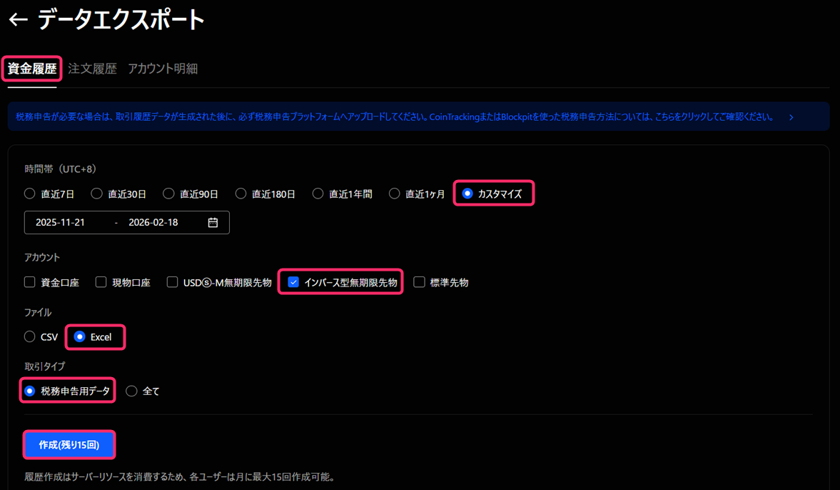Check the 現物口座 account checkbox
Screen dimensions: 840x490
[x=101, y=282]
